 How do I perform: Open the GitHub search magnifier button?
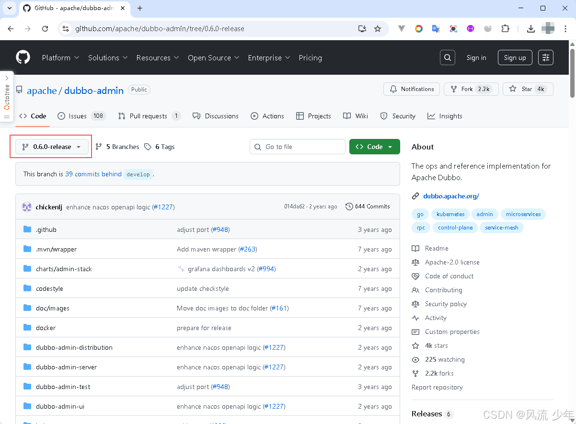tap(448, 57)
